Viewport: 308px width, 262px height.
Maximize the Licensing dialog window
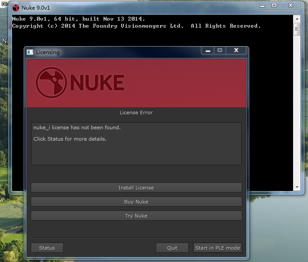220,51
